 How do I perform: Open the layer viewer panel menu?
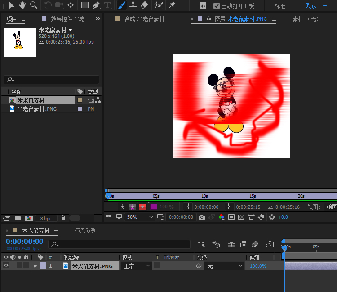click(x=274, y=19)
